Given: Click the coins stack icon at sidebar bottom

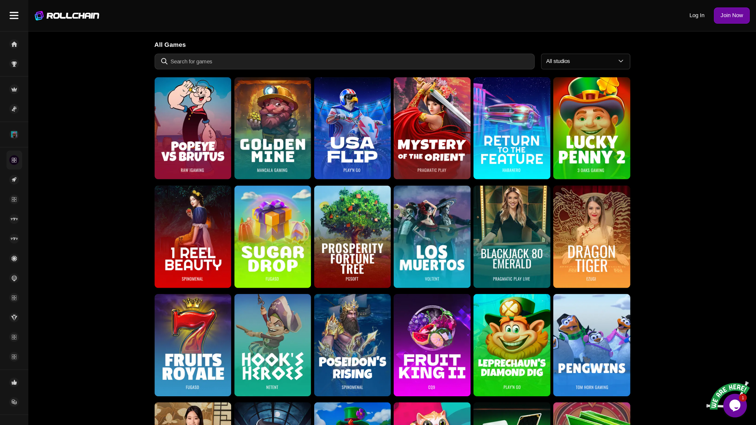Looking at the screenshot, I should (14, 402).
